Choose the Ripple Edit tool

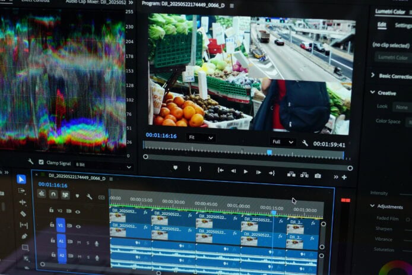23,202
